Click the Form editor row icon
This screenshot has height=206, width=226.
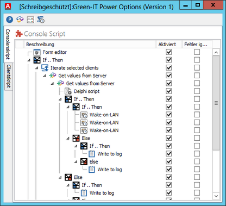click(37, 52)
